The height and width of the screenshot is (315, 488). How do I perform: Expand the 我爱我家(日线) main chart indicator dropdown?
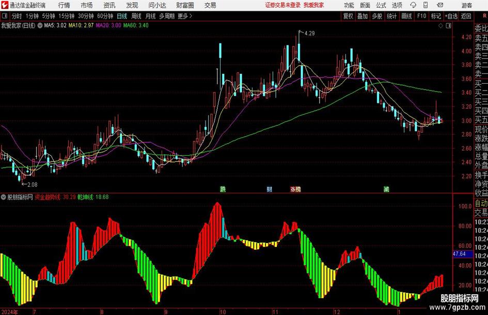[x=40, y=25]
